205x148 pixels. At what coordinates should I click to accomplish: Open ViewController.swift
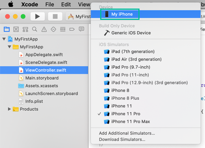coord(44,70)
